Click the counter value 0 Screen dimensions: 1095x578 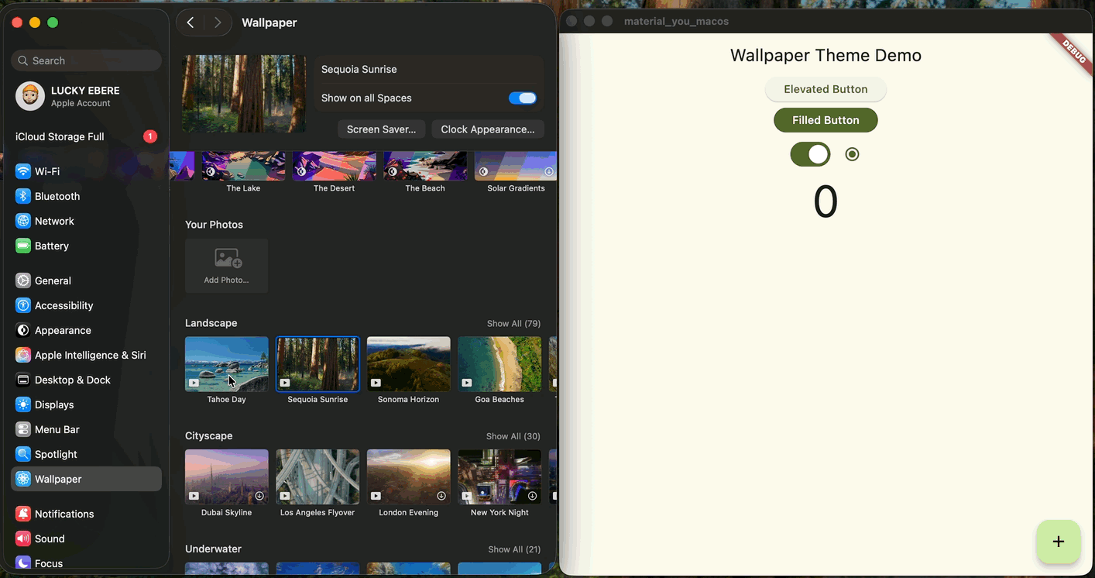click(x=826, y=201)
